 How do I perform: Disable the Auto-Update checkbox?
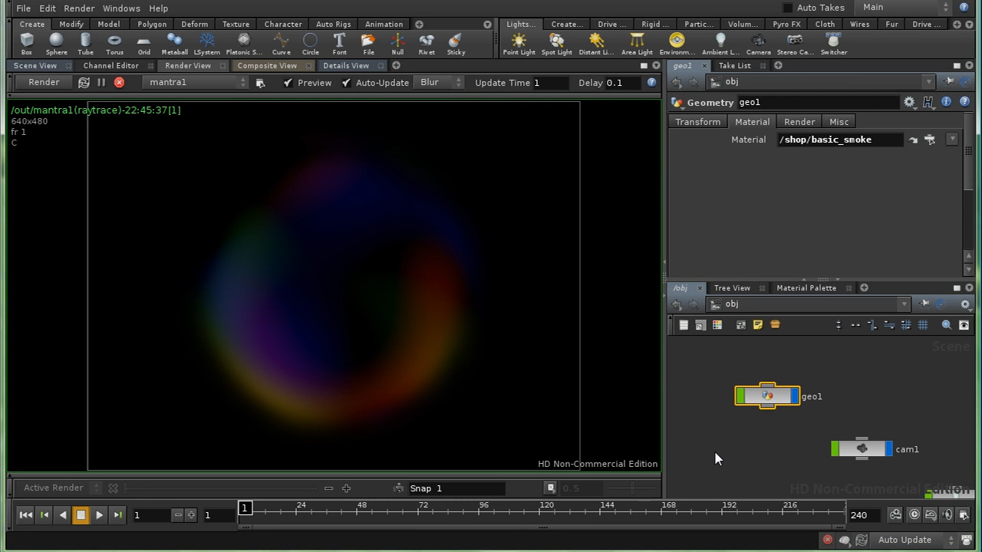(346, 83)
